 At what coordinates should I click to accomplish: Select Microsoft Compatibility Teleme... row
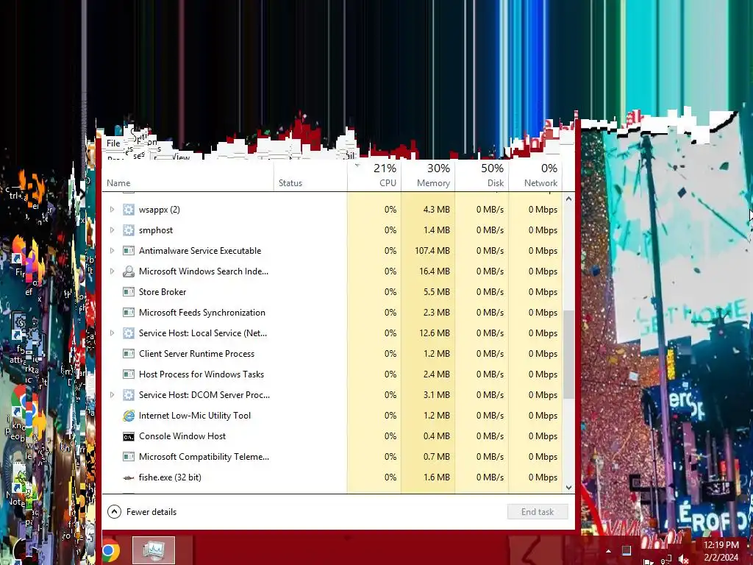(332, 457)
